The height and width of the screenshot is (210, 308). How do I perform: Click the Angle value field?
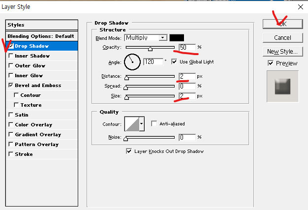point(153,62)
